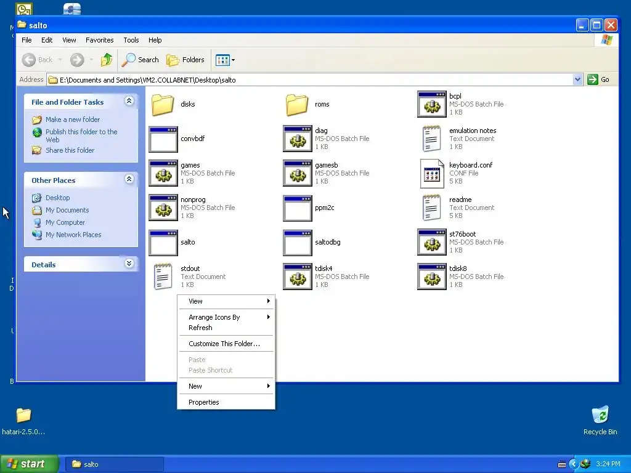Open the Tools menu
631x473 pixels.
coord(131,40)
